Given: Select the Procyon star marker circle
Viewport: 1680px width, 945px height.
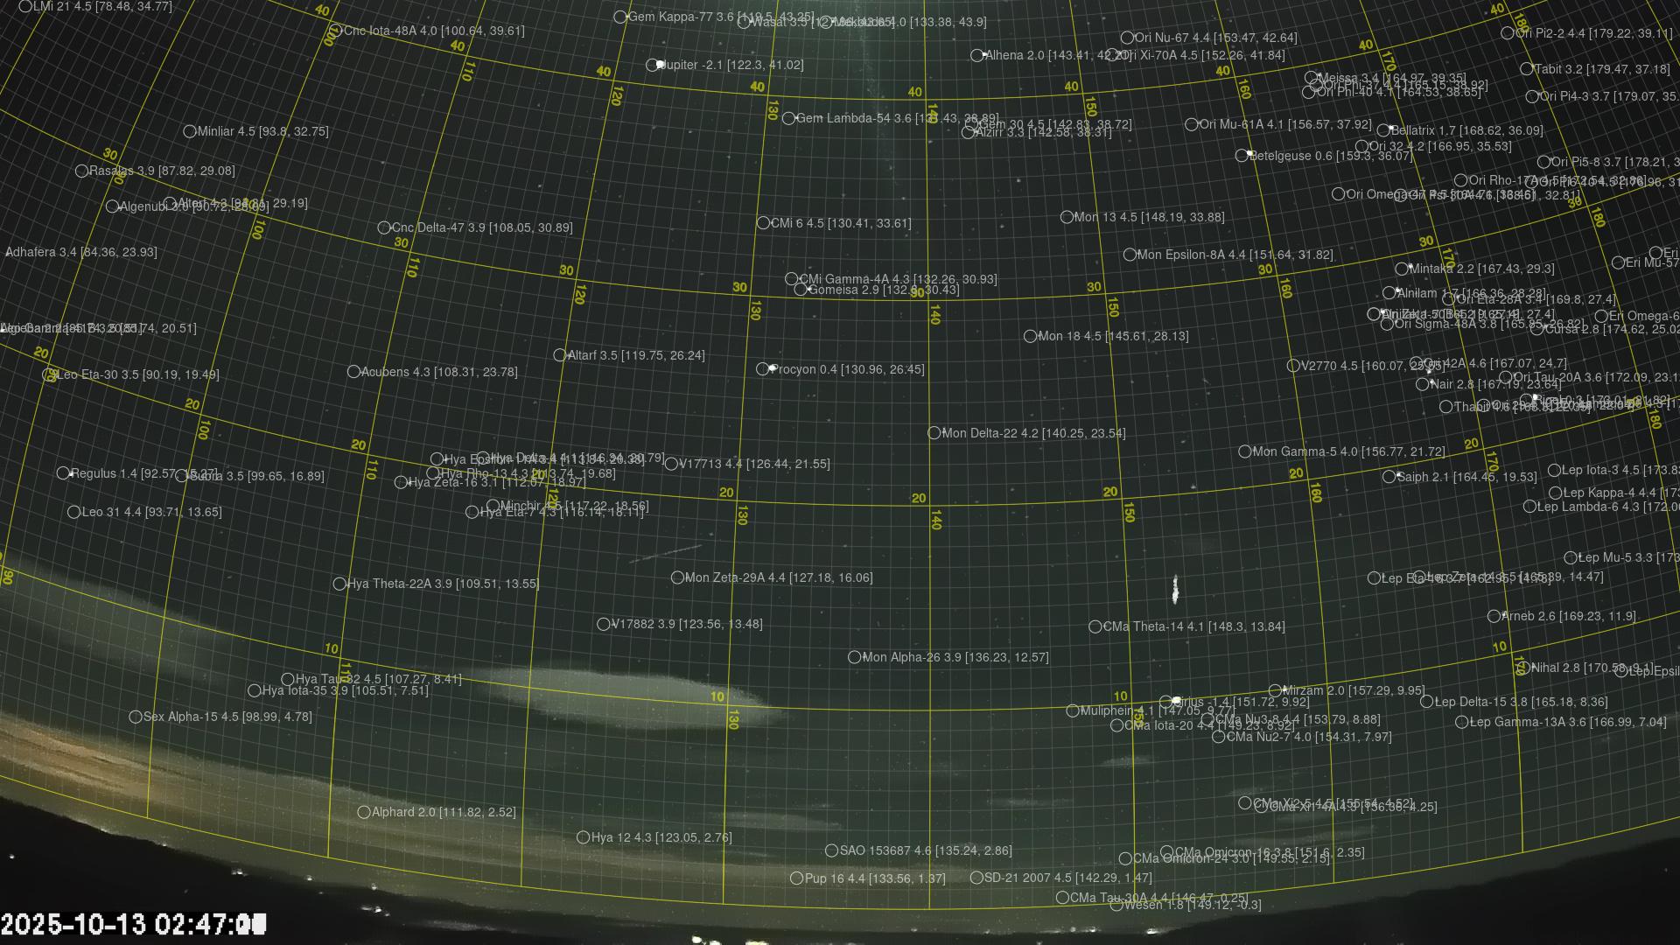Looking at the screenshot, I should (x=762, y=369).
